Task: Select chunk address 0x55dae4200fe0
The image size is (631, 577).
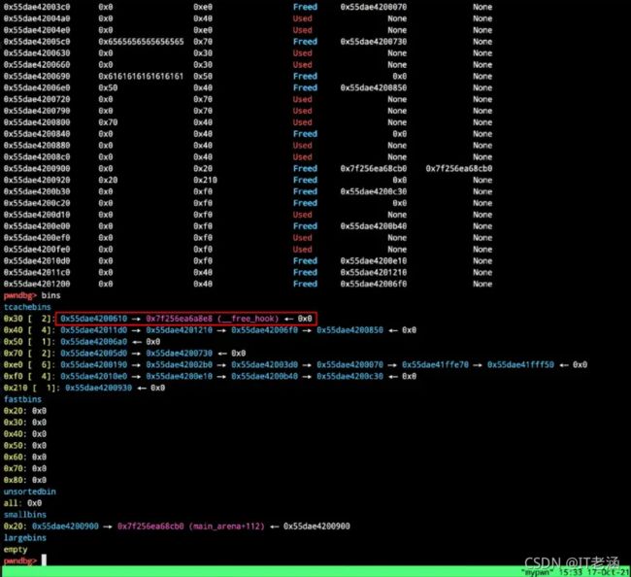Action: click(x=37, y=250)
